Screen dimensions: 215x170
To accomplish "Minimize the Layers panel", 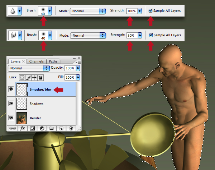I will click(x=74, y=58).
